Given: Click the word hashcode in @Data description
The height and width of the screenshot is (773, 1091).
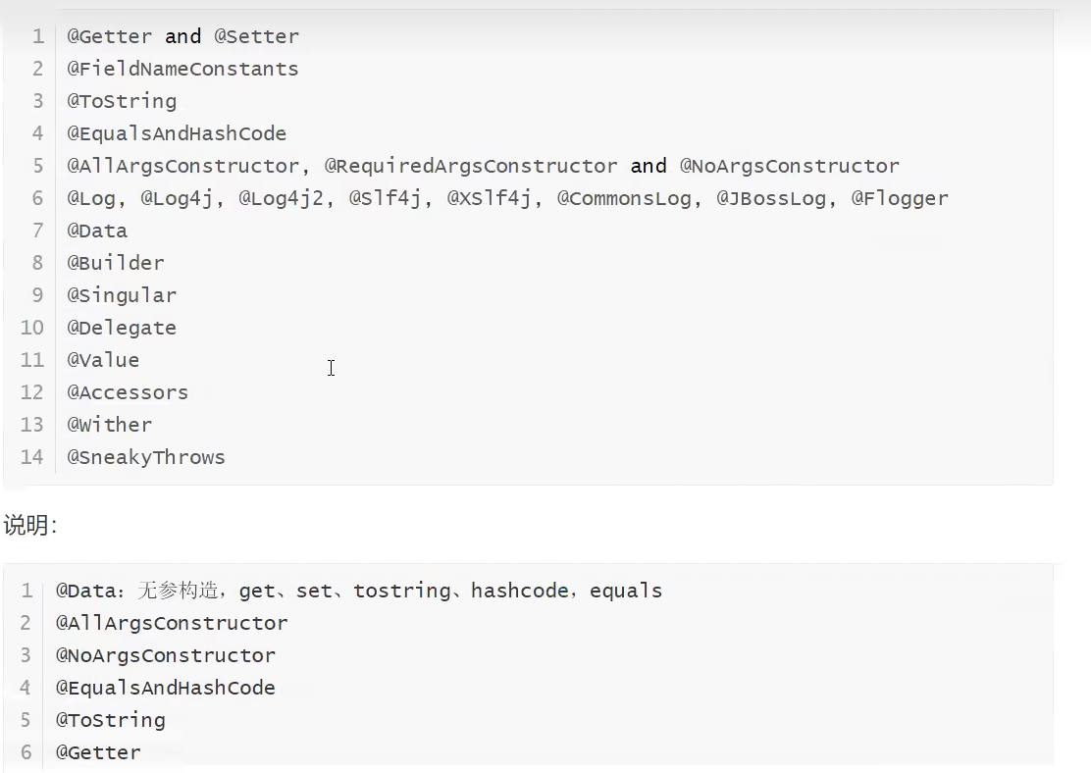Looking at the screenshot, I should coord(519,591).
